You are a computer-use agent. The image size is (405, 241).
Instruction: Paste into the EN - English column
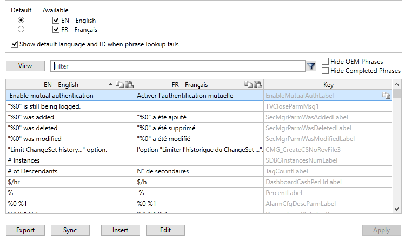point(129,84)
